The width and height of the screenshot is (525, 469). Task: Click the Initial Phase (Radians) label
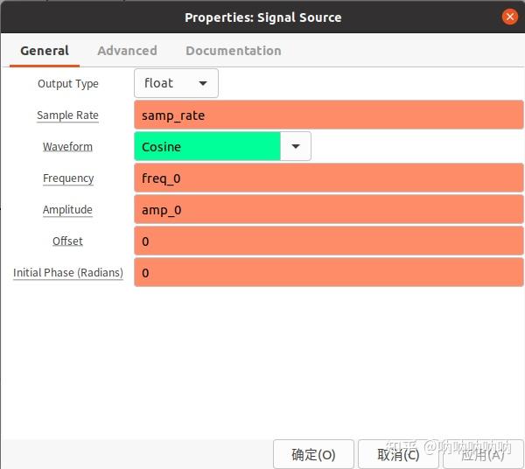68,273
